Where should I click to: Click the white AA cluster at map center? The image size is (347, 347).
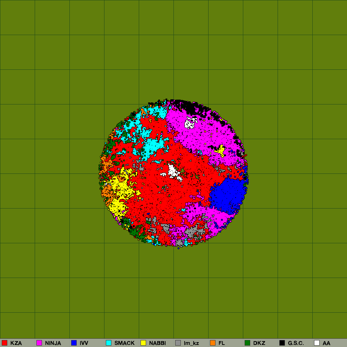172,171
